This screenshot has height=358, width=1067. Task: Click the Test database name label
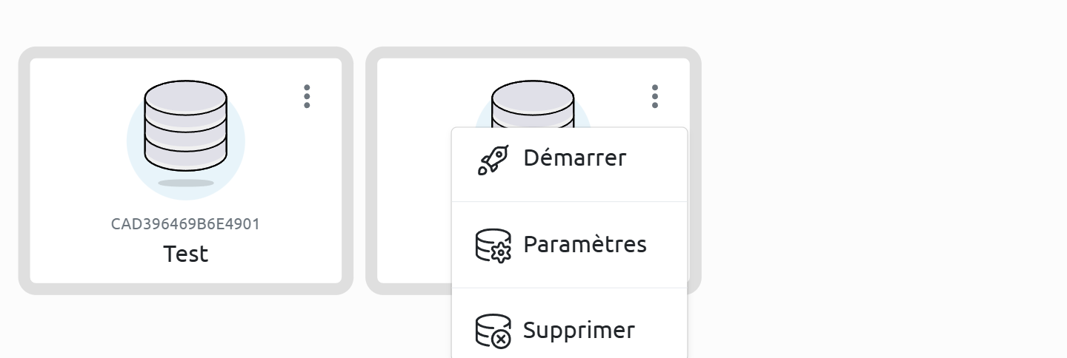click(185, 254)
